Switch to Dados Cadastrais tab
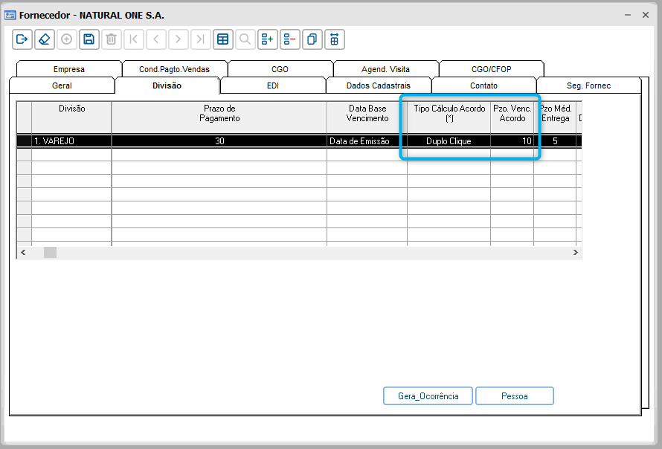The width and height of the screenshot is (662, 449). 379,85
